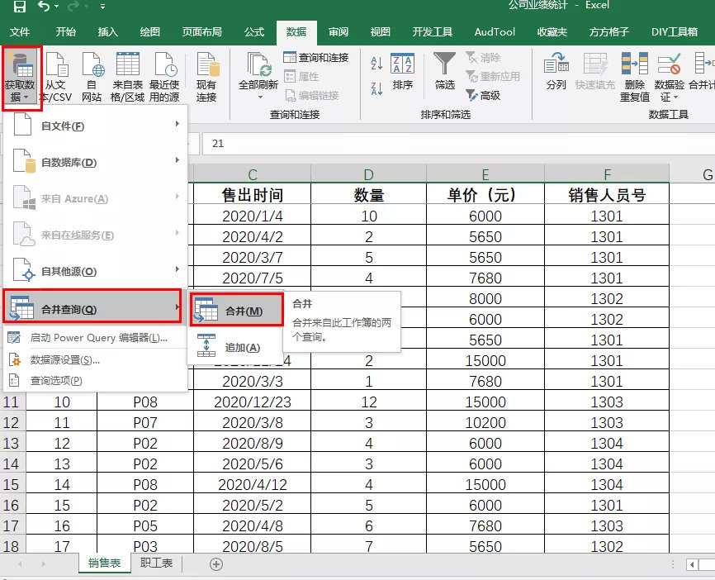Viewport: 715px width, 580px height.
Task: Choose 追加(A) in submenu
Action: pos(234,347)
